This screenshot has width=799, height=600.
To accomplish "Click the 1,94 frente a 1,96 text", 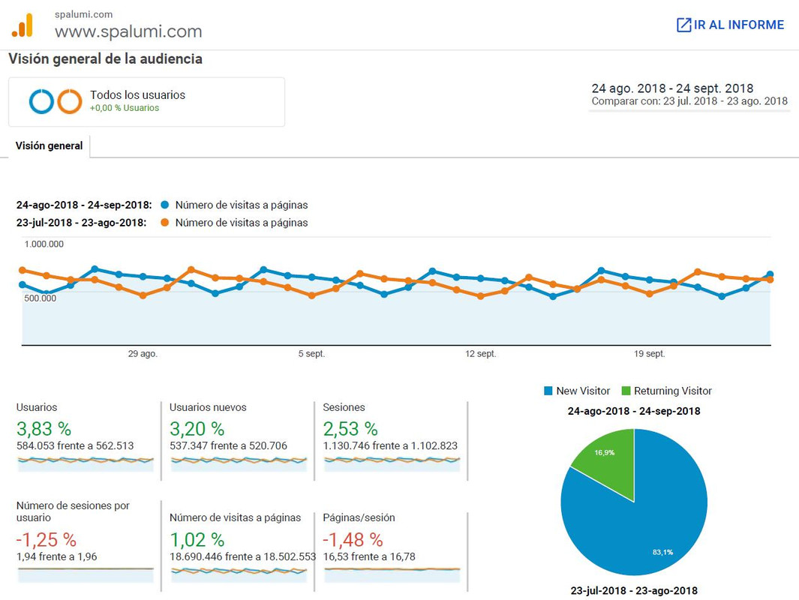I will [56, 556].
